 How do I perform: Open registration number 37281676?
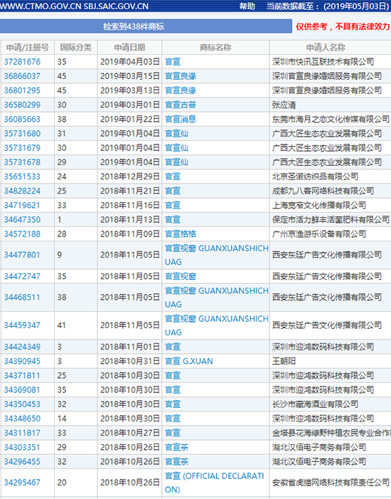22,62
